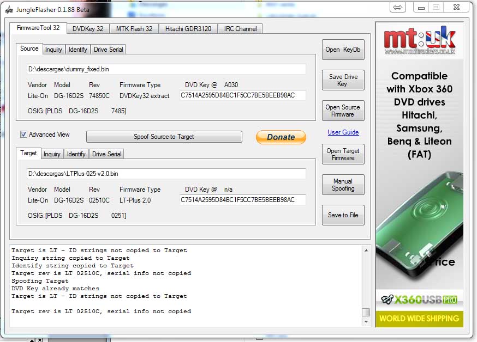Click Open Source Firmware button
This screenshot has height=342, width=477.
click(x=343, y=111)
